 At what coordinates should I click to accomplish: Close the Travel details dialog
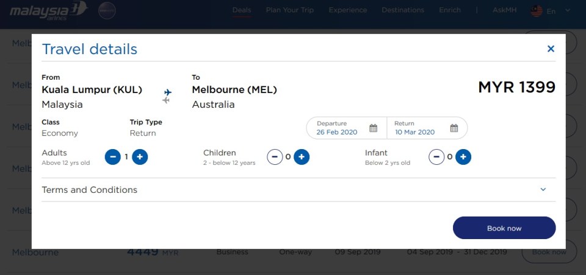point(551,49)
